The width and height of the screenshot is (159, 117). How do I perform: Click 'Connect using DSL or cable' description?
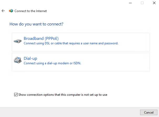click(71, 43)
